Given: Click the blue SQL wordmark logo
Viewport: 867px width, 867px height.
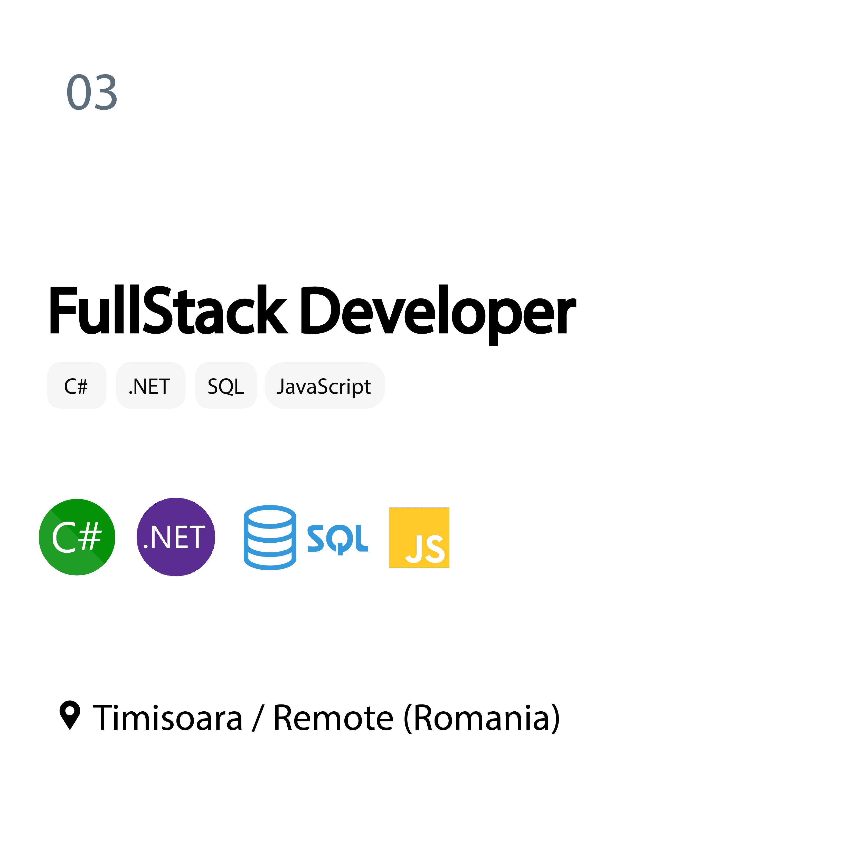Looking at the screenshot, I should click(x=337, y=539).
